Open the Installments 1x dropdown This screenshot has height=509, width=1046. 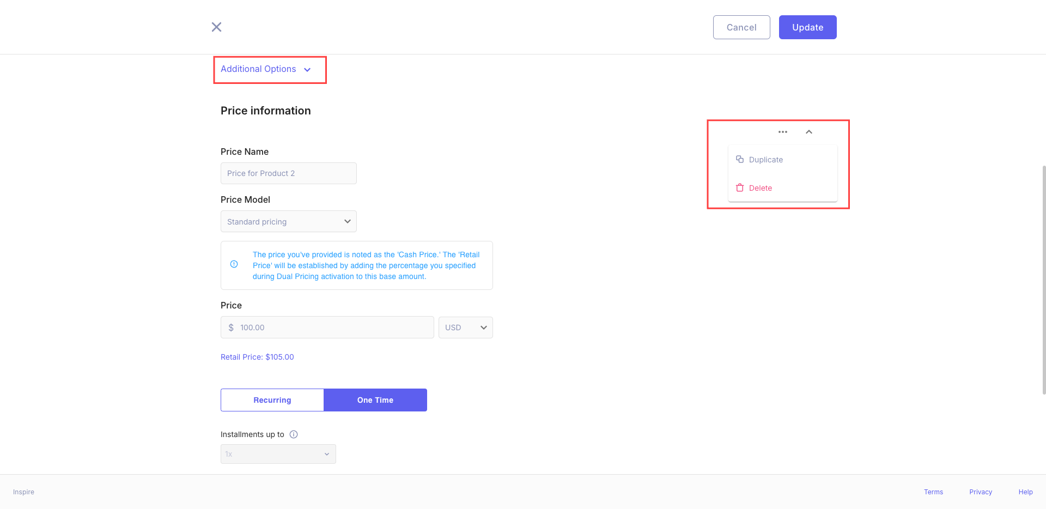278,454
